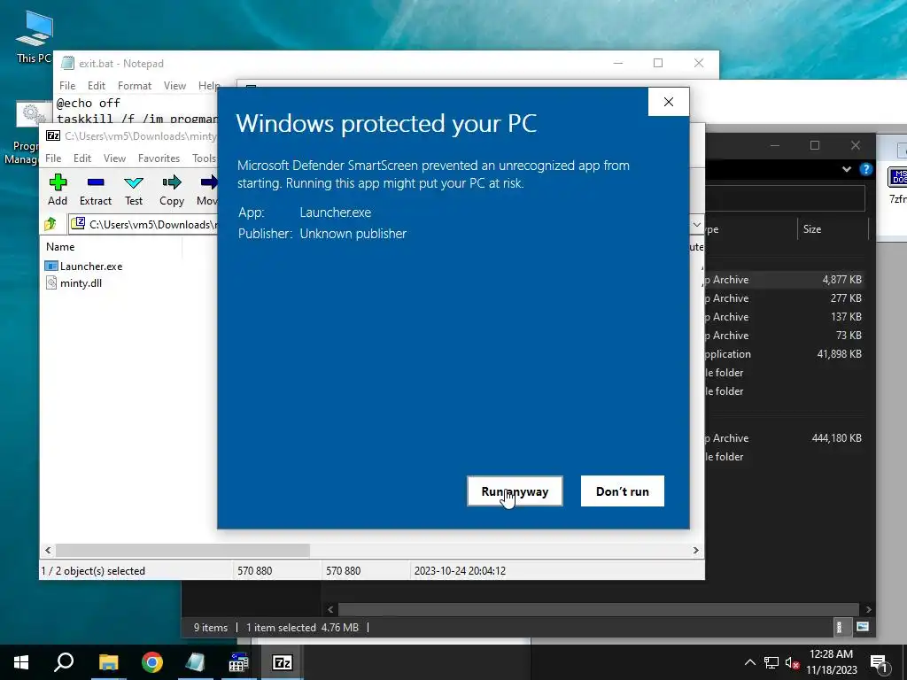Open taskbar Search
The image size is (907, 680).
click(x=64, y=662)
